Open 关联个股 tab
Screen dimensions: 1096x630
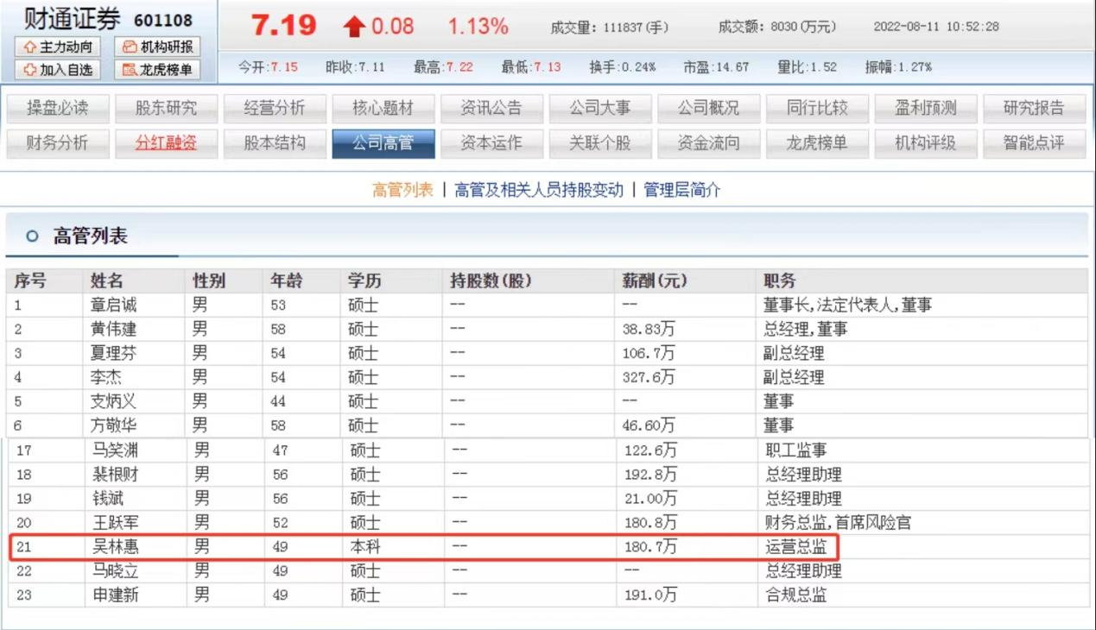(599, 143)
